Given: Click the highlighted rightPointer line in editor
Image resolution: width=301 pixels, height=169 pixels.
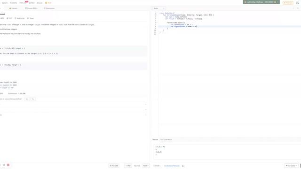Looking at the screenshot, I should coord(230,26).
